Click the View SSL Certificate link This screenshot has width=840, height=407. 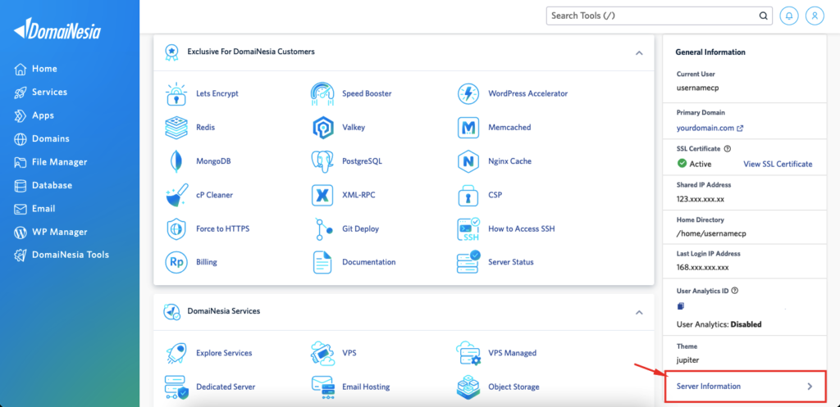click(x=778, y=164)
